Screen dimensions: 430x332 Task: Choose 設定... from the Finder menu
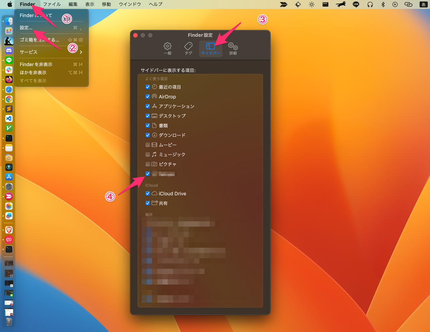click(51, 28)
